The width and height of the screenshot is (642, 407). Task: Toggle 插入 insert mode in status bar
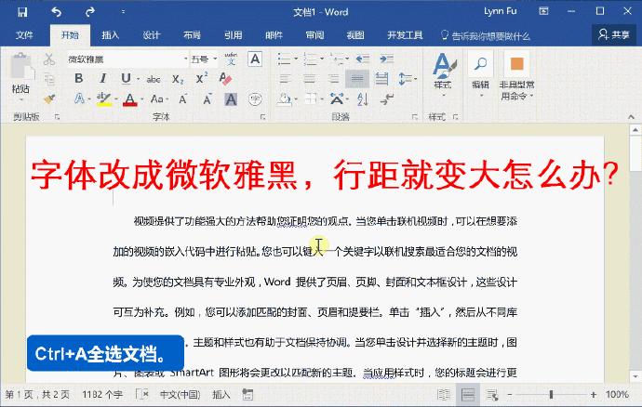[x=221, y=394]
